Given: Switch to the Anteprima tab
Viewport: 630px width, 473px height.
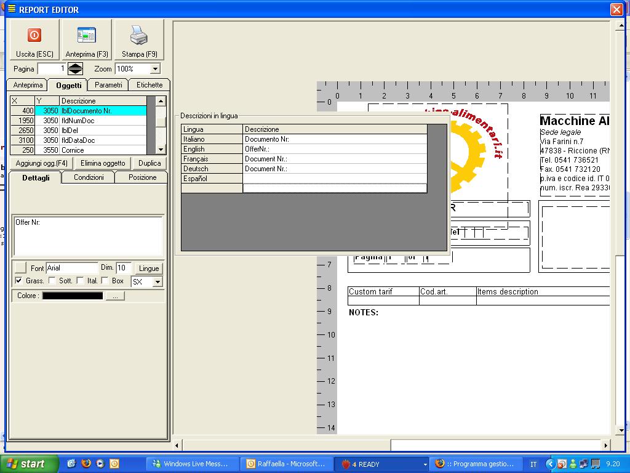Looking at the screenshot, I should pos(28,85).
